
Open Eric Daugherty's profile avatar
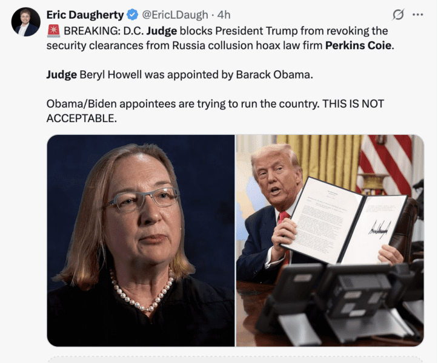pos(25,22)
